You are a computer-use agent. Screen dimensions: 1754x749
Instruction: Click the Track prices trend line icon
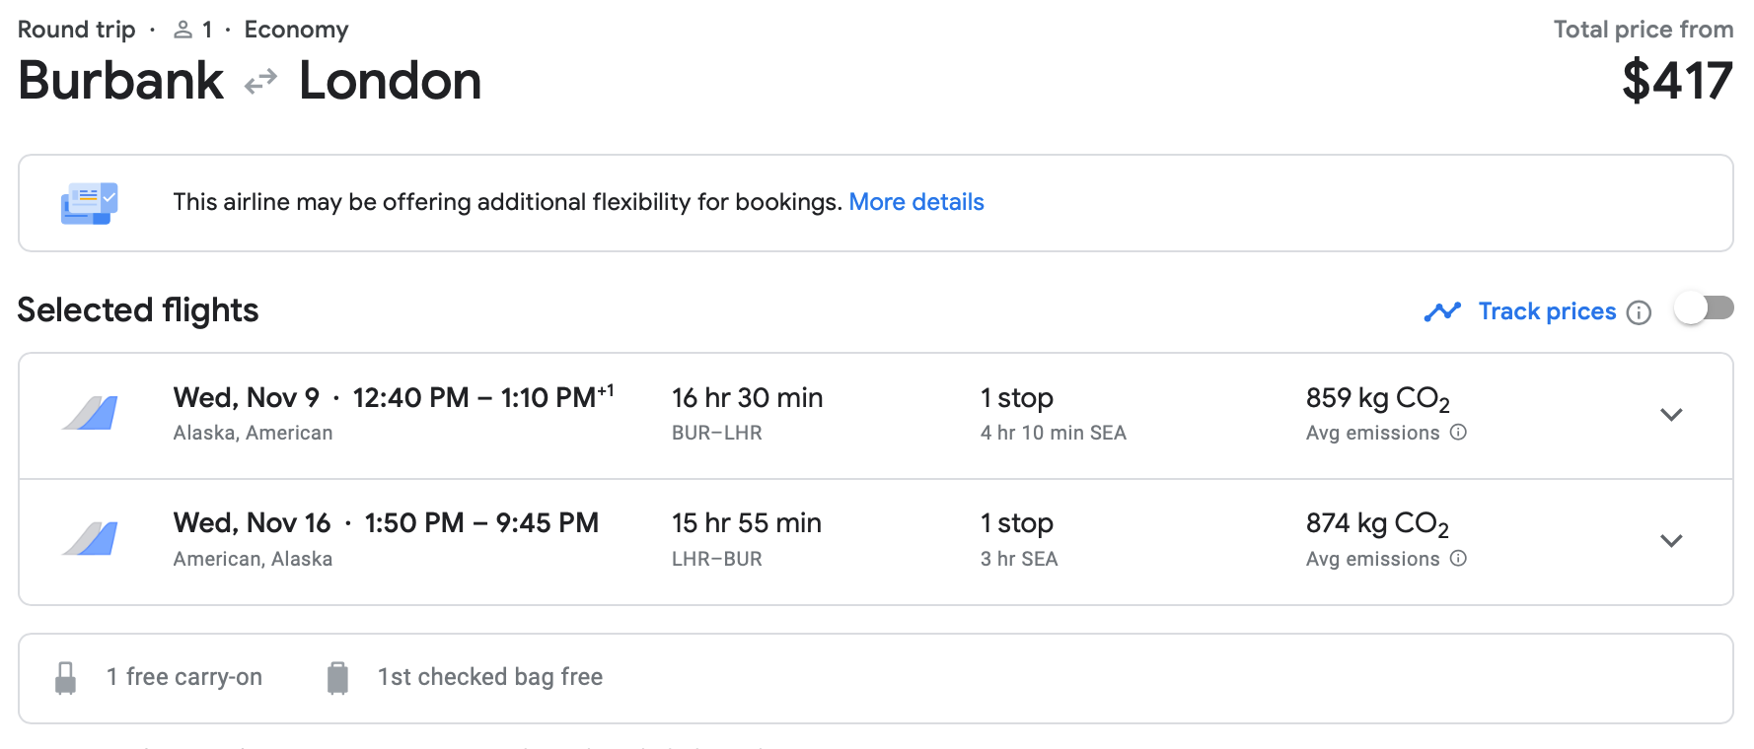point(1442,312)
